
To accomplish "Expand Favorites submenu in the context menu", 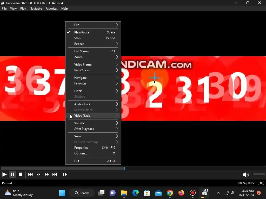I will click(93, 83).
